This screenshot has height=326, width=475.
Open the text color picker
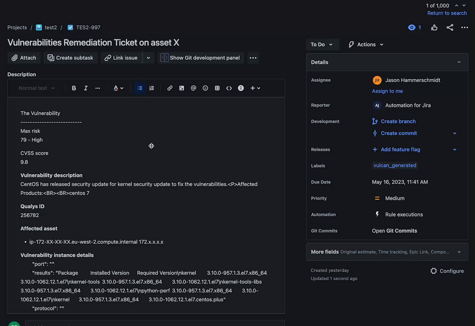(x=118, y=88)
